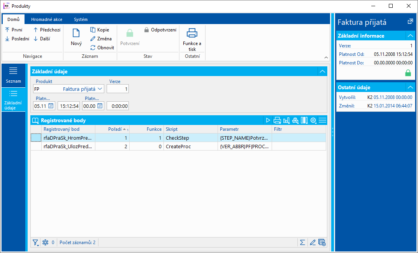Click the Počet záznamů: 2 status text
418x253 pixels.
coord(77,243)
